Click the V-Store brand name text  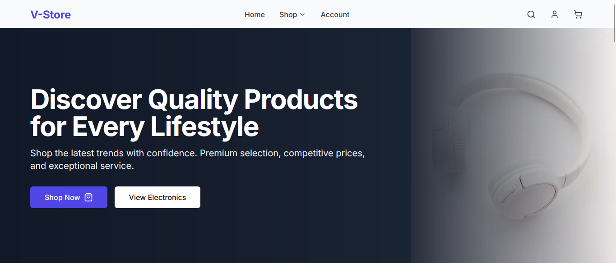[x=50, y=14]
